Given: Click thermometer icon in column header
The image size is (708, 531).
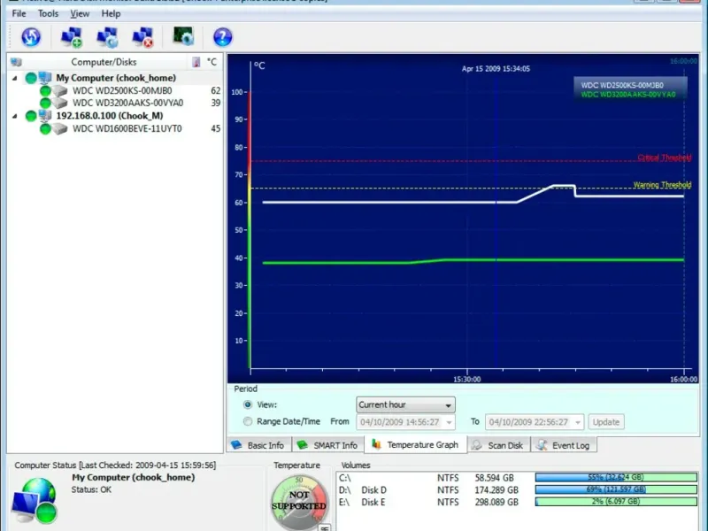Looking at the screenshot, I should tap(196, 62).
